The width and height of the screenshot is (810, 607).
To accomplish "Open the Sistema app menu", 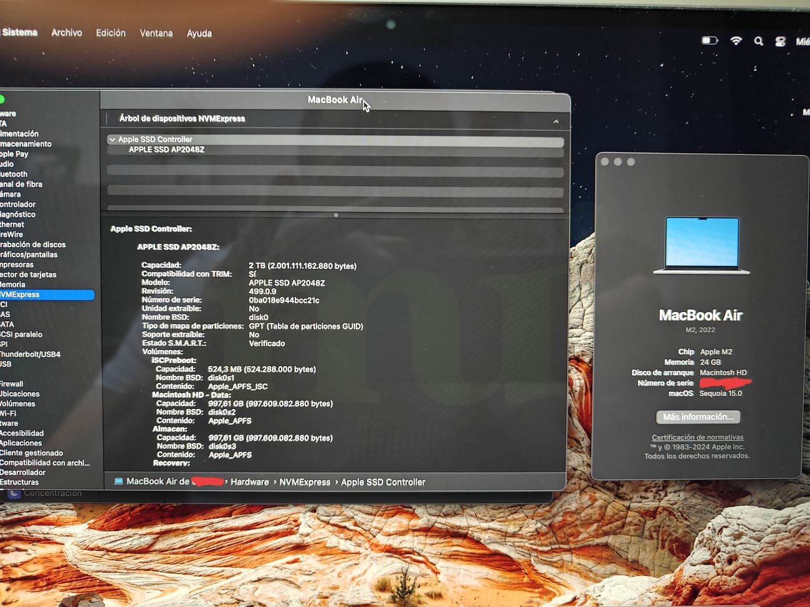I will pos(19,32).
